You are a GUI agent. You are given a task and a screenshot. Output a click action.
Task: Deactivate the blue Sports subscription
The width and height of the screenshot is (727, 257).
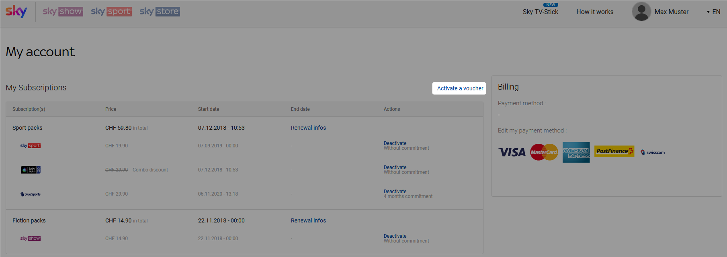395,192
